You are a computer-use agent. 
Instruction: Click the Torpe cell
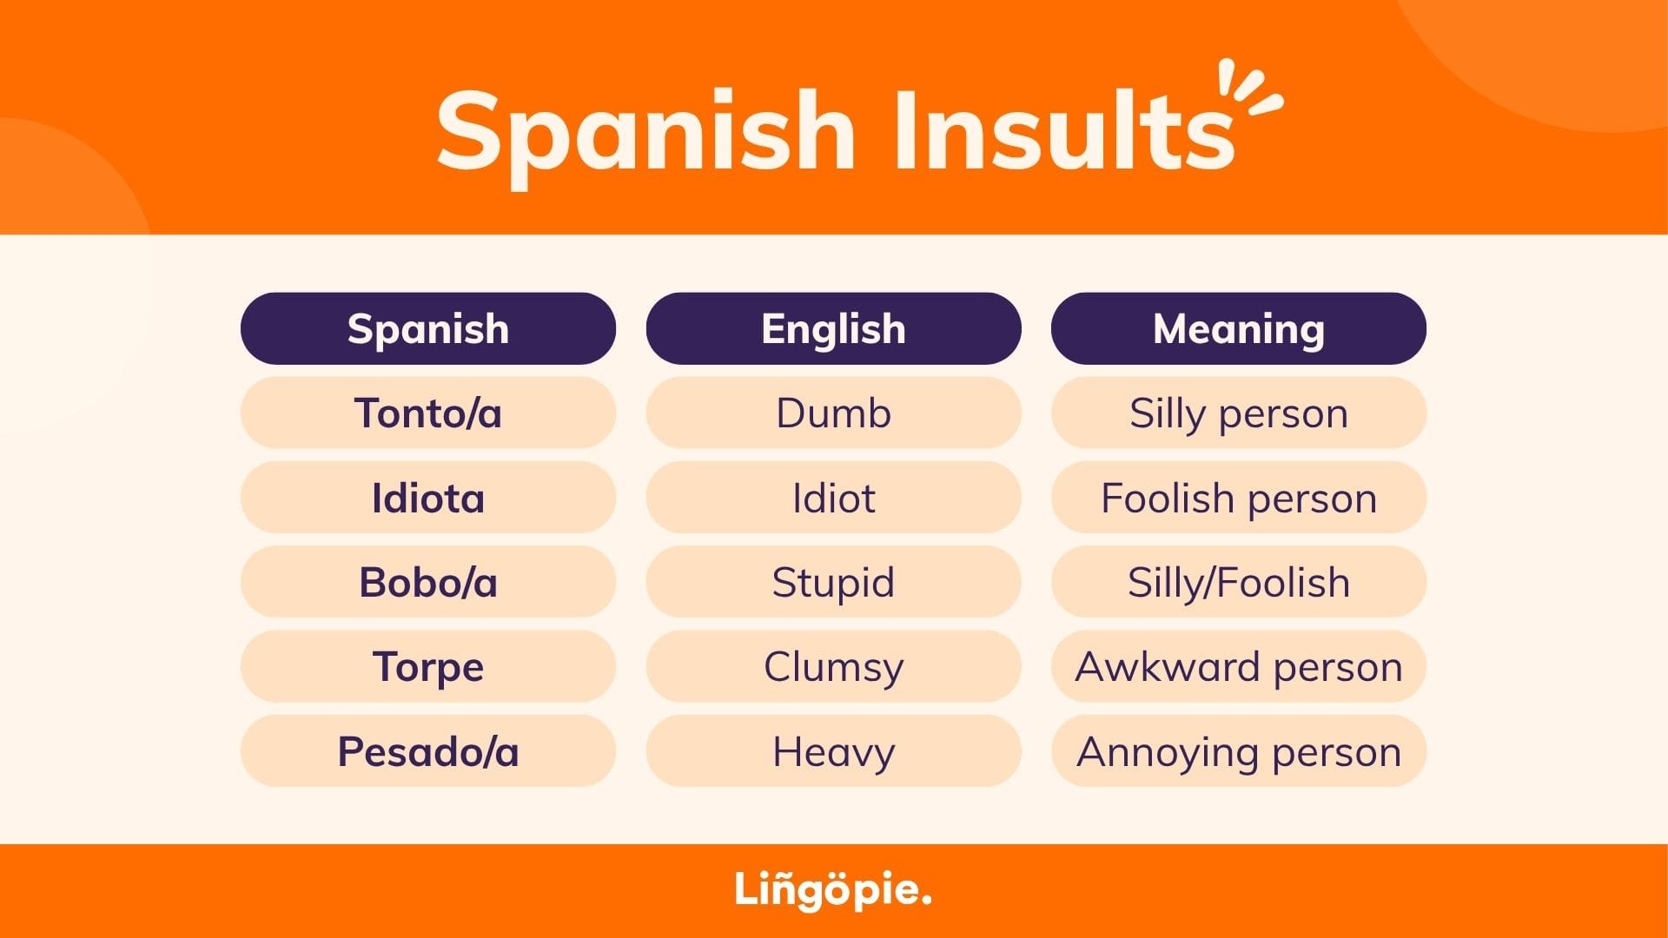click(x=427, y=667)
